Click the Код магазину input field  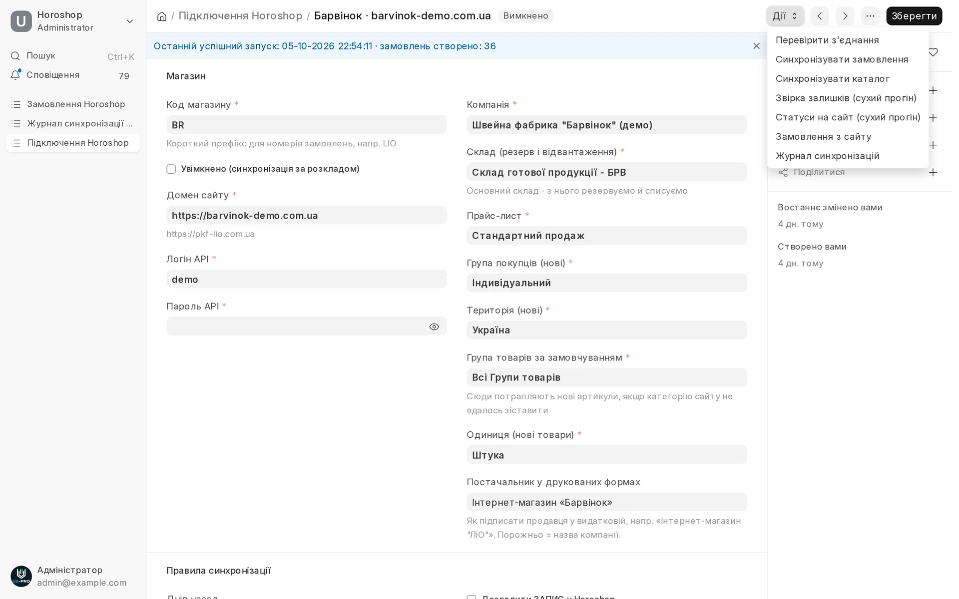306,125
